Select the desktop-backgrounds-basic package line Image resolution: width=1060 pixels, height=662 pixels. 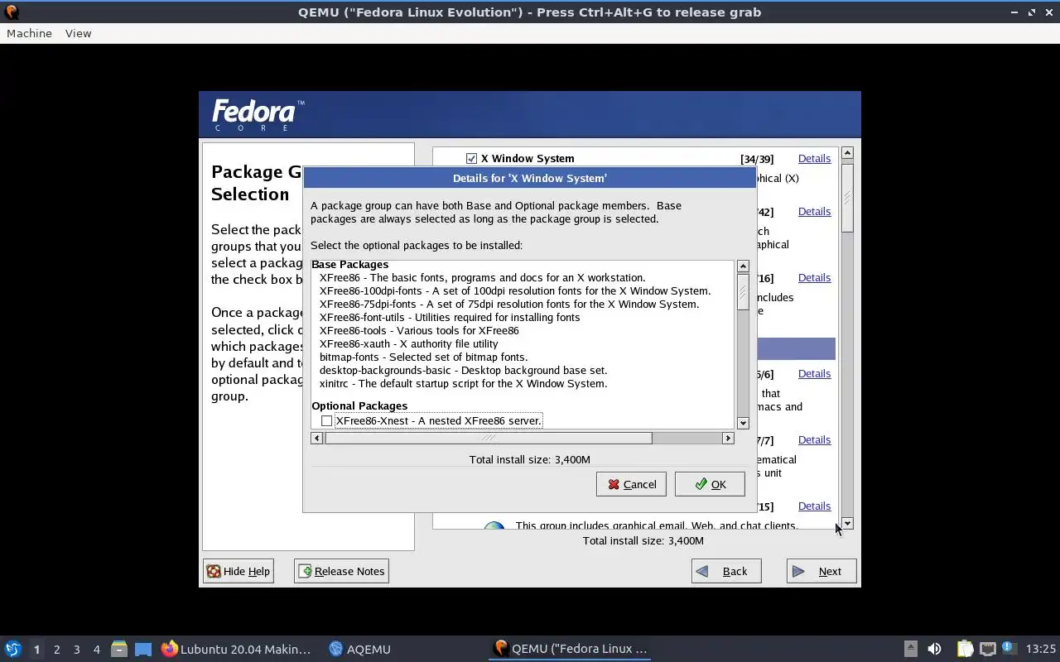463,370
